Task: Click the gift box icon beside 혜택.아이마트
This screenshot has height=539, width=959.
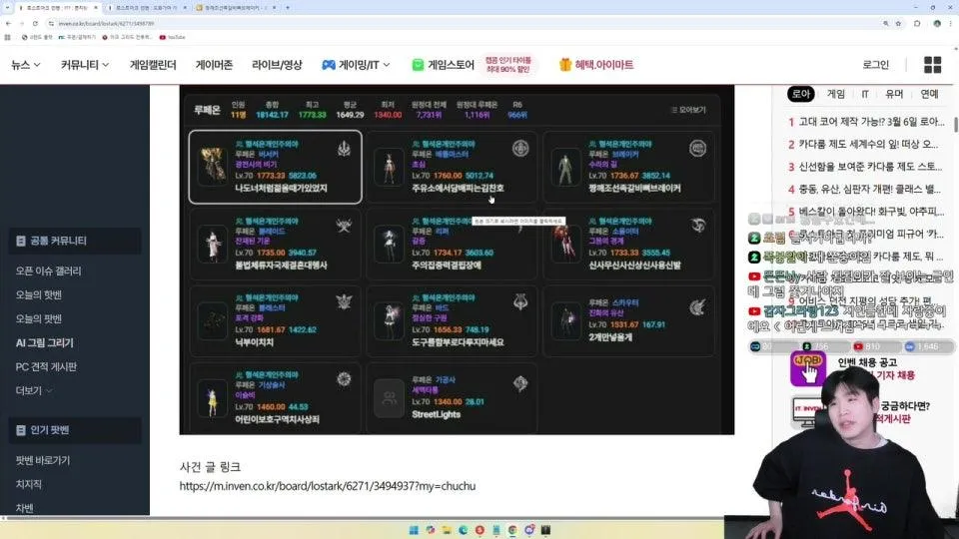Action: pos(565,65)
